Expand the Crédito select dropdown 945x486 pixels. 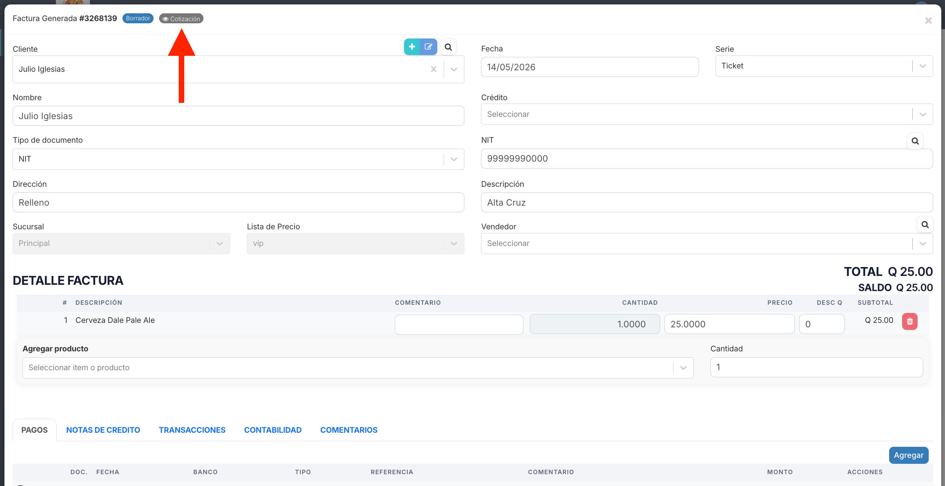(x=707, y=114)
